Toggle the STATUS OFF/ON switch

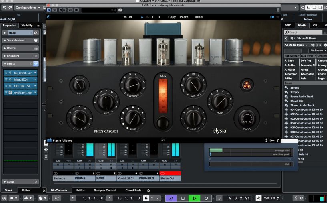point(247,119)
